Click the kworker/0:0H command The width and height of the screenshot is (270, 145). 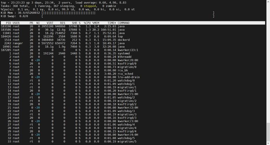[128, 60]
